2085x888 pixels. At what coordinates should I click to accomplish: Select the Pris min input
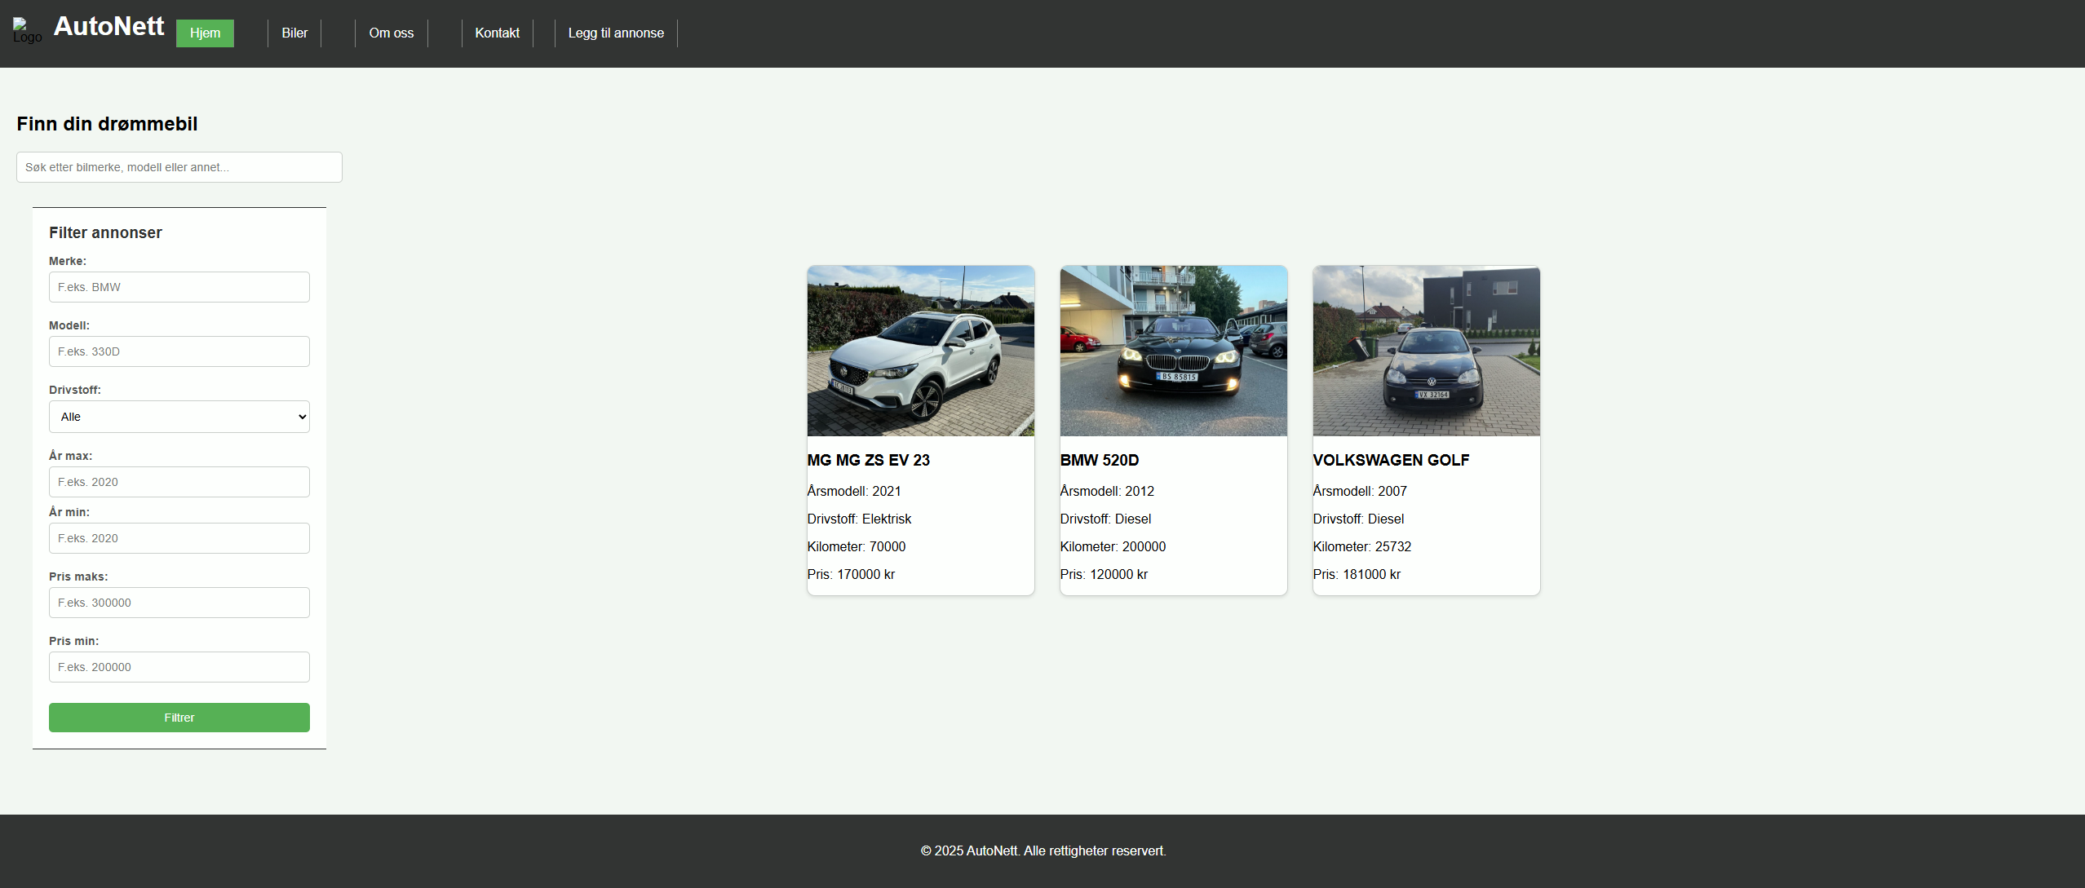(179, 667)
